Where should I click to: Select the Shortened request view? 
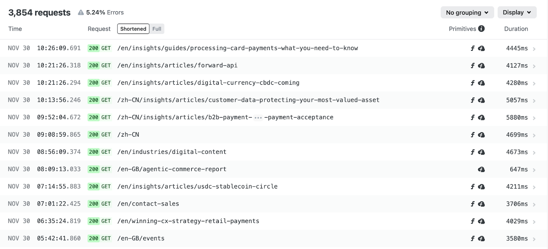[x=133, y=29]
